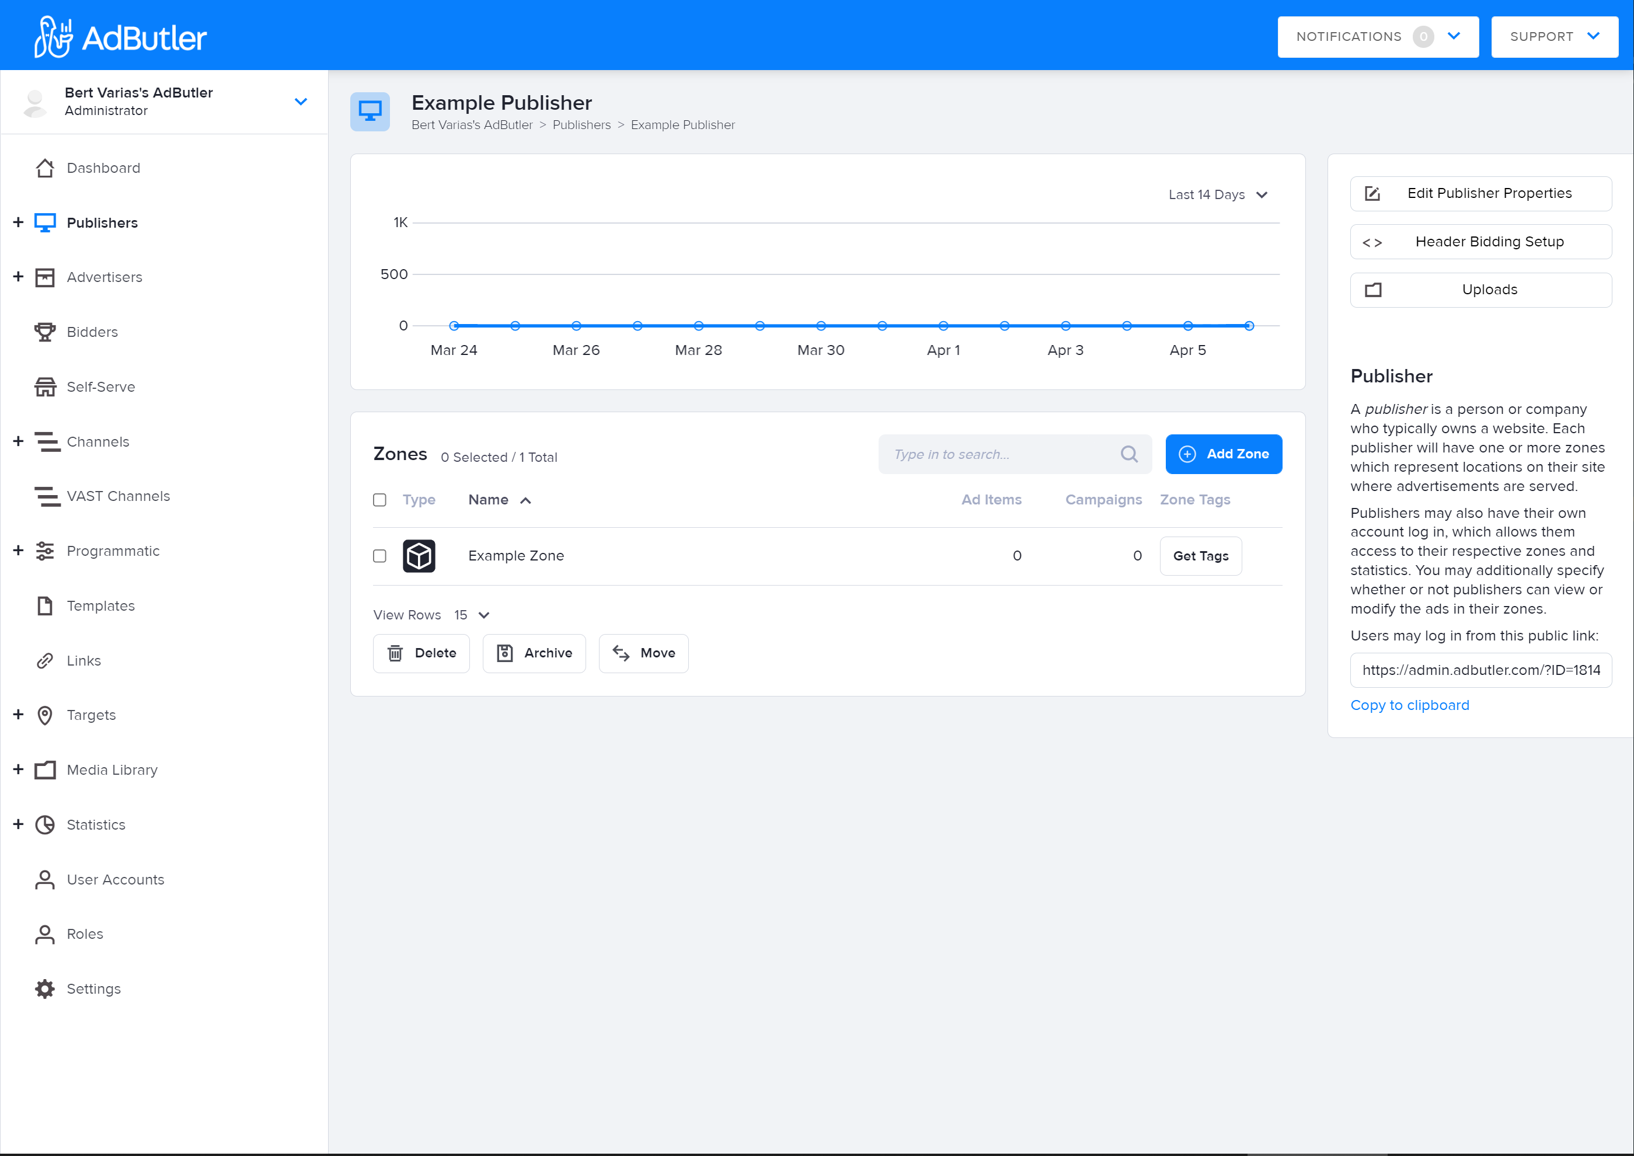Click the AdButler logo
The height and width of the screenshot is (1156, 1634).
click(121, 37)
